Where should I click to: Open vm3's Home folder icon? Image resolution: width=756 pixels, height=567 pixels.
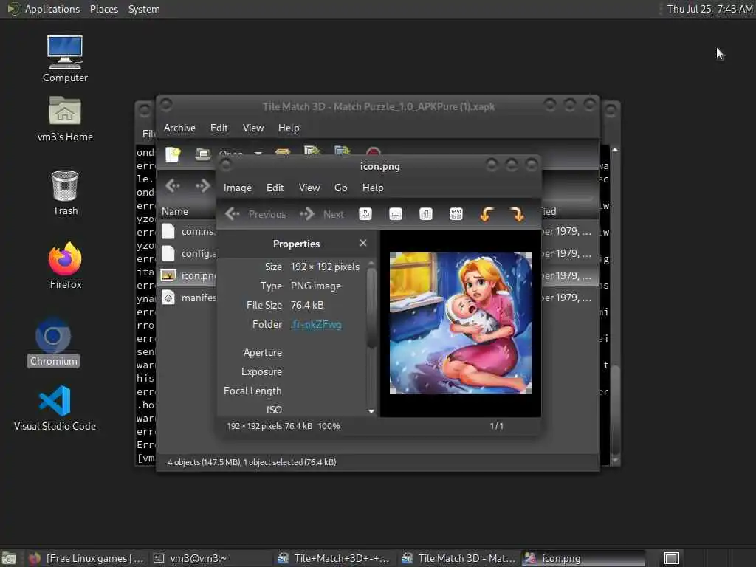65,119
